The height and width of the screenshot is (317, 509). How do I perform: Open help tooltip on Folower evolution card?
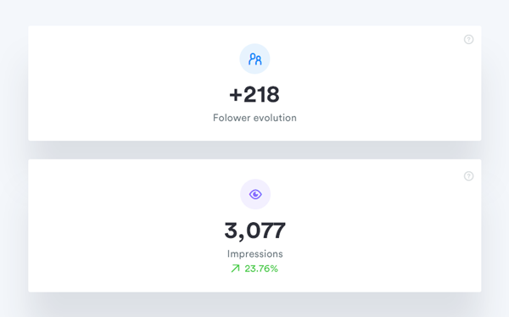(x=468, y=40)
